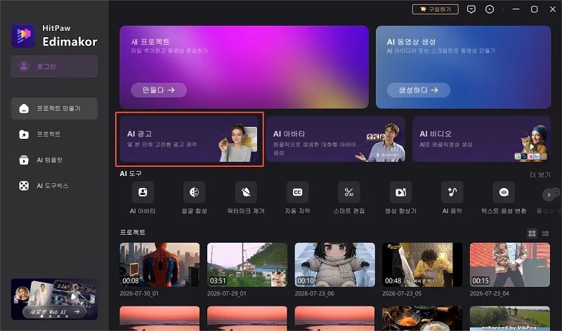
Task: Open the AI 아바타 tool icon
Action: (143, 192)
